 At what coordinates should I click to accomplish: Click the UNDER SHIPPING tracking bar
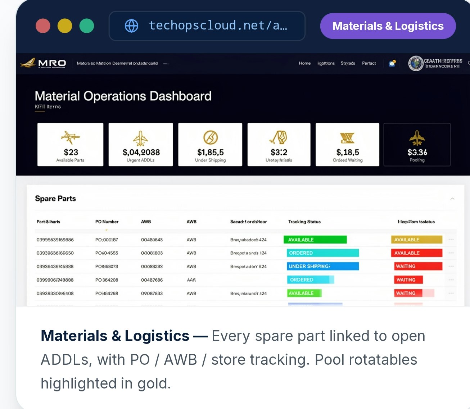pos(323,266)
